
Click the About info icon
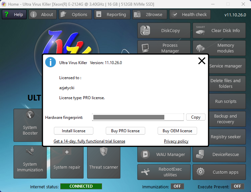(33, 14)
